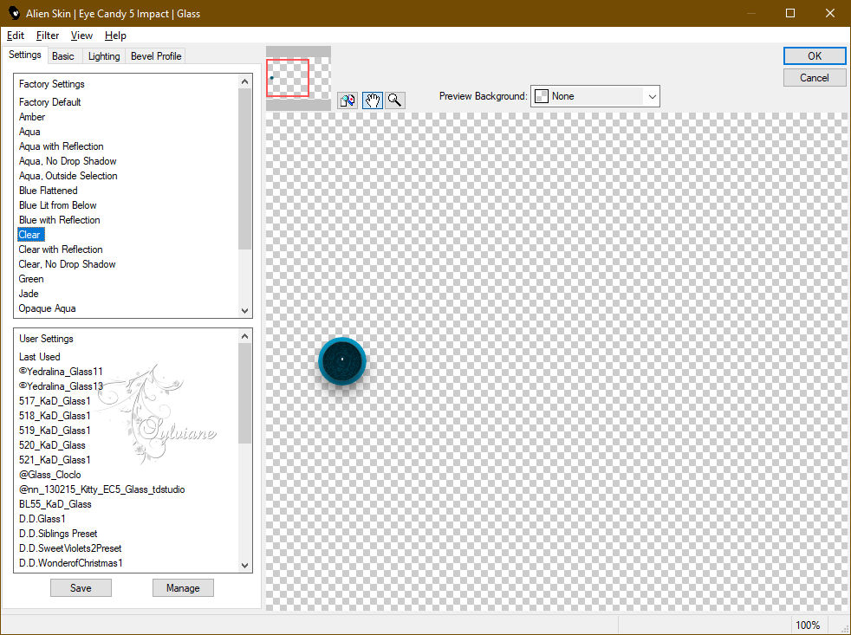Select Blue Flattened preset
Screen dimensions: 851x635
[49, 191]
